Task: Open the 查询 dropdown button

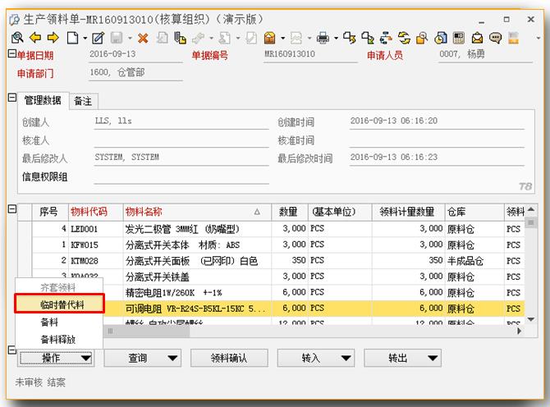Action: click(x=142, y=358)
